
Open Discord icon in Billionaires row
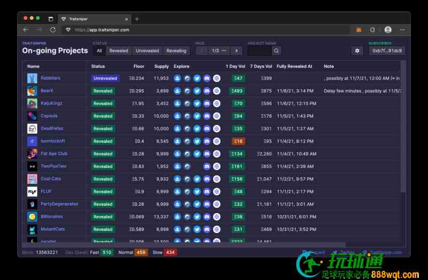[207, 217]
